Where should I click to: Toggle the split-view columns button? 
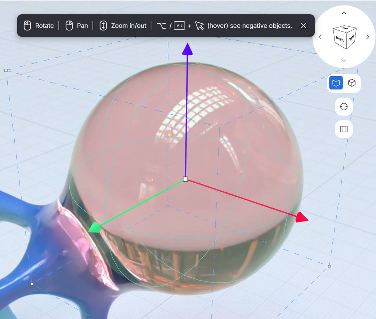(x=344, y=129)
